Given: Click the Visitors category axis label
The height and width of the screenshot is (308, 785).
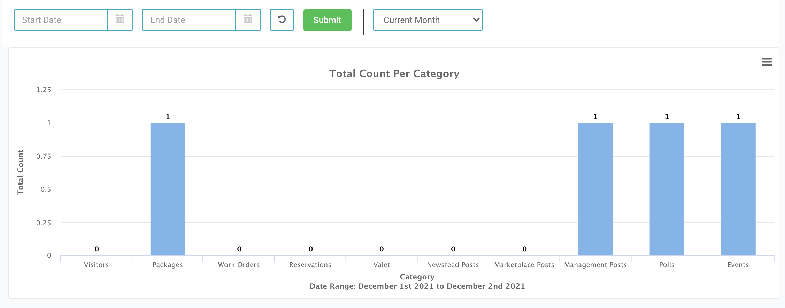Looking at the screenshot, I should point(97,265).
